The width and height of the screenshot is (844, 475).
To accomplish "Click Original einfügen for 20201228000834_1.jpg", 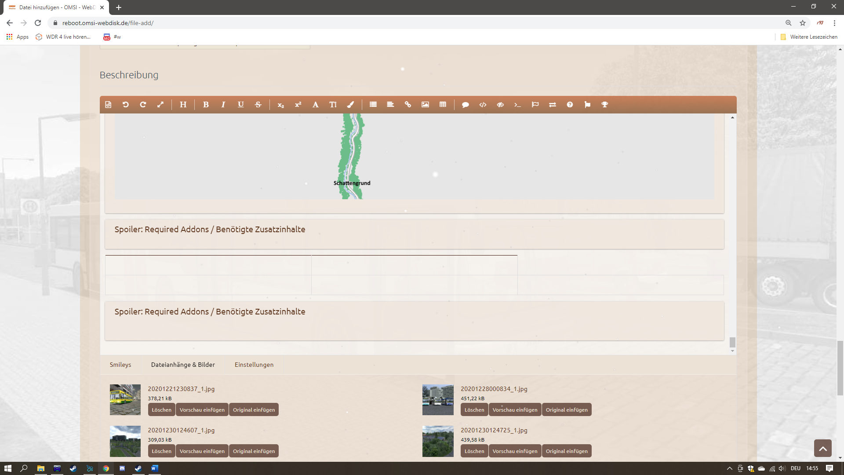I will [x=567, y=410].
